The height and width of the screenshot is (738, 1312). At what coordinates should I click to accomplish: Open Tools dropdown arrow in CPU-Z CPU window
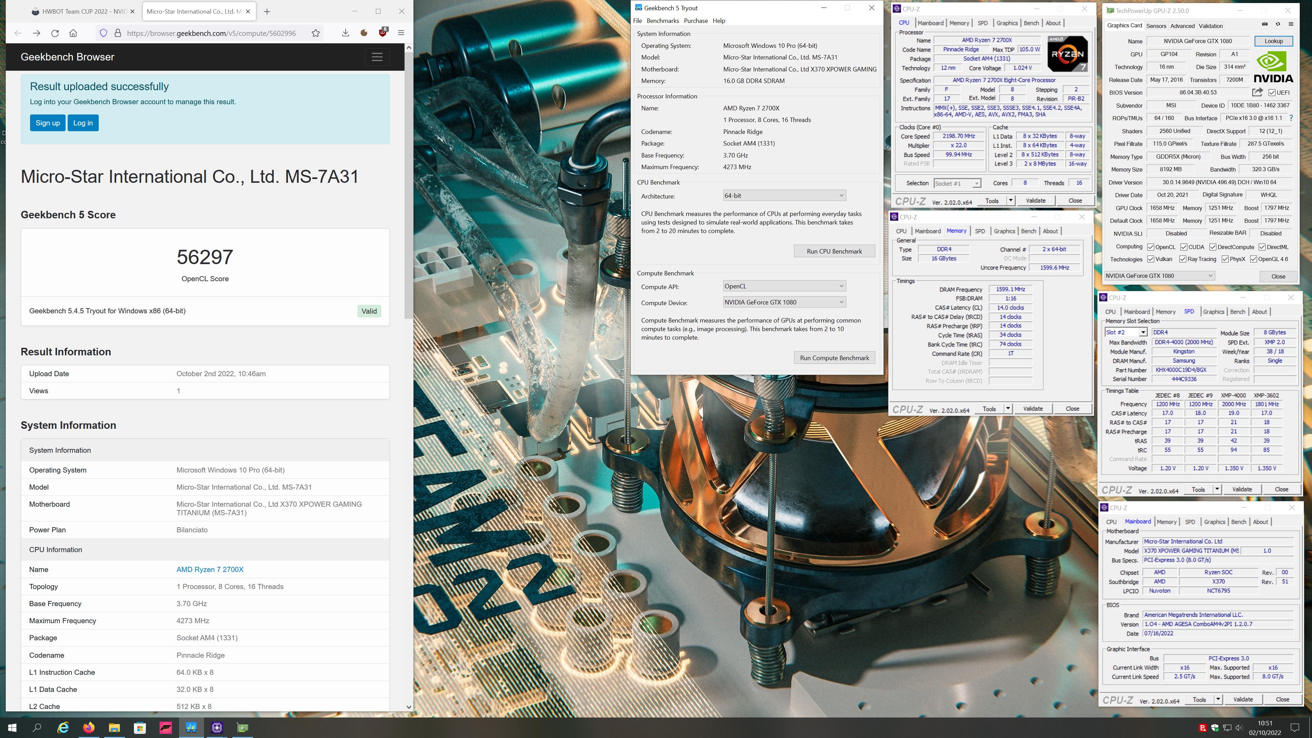click(x=1011, y=201)
